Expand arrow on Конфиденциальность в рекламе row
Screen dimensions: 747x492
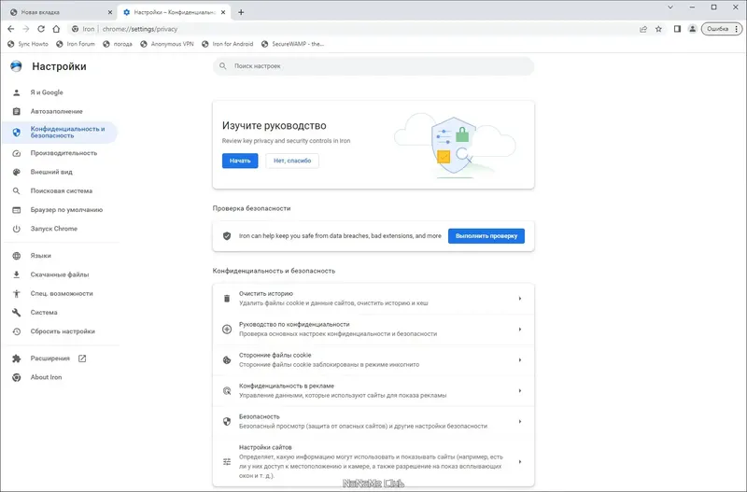pos(520,390)
